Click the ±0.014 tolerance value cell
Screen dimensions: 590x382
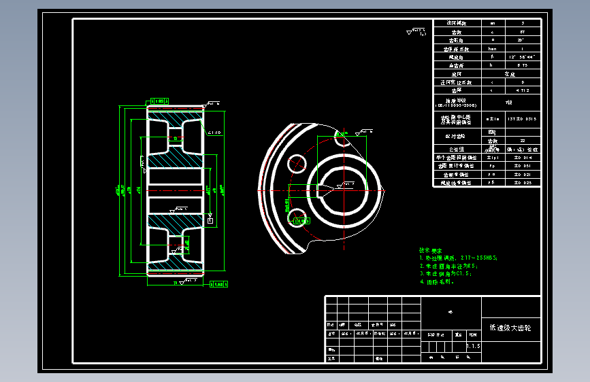pyautogui.click(x=523, y=158)
